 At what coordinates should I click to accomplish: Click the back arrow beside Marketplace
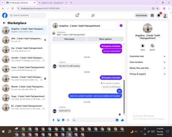pyautogui.click(x=4, y=23)
